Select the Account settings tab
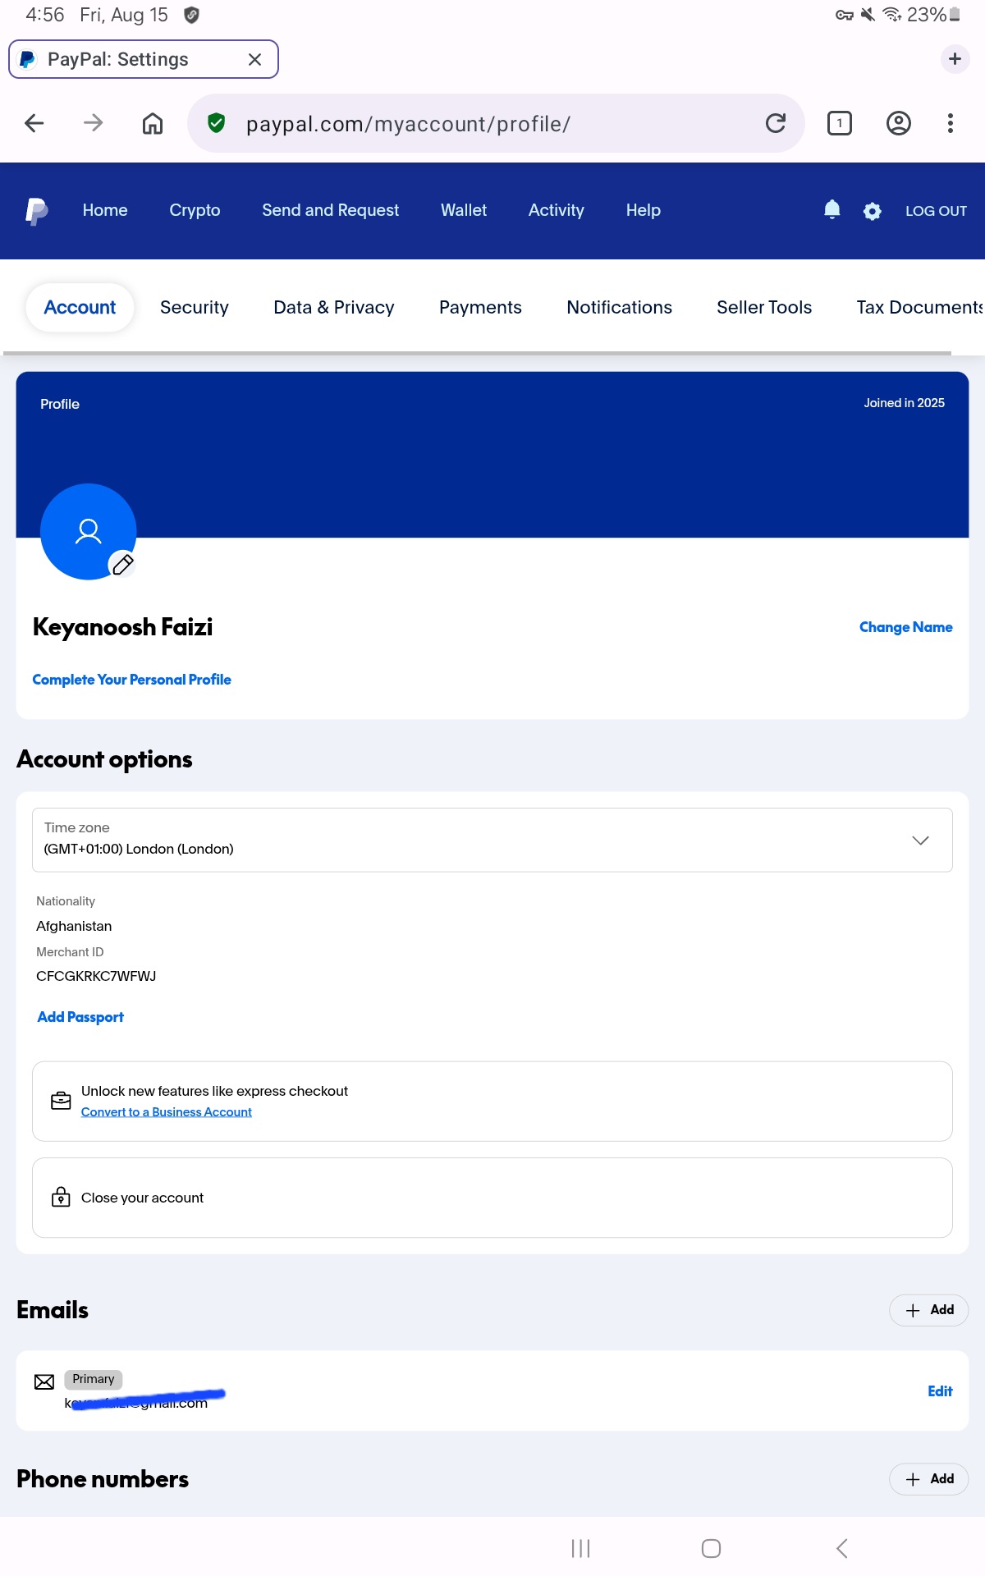This screenshot has width=985, height=1576. point(80,307)
